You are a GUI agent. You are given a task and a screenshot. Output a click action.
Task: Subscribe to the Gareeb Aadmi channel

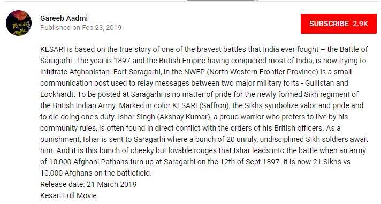click(x=339, y=24)
